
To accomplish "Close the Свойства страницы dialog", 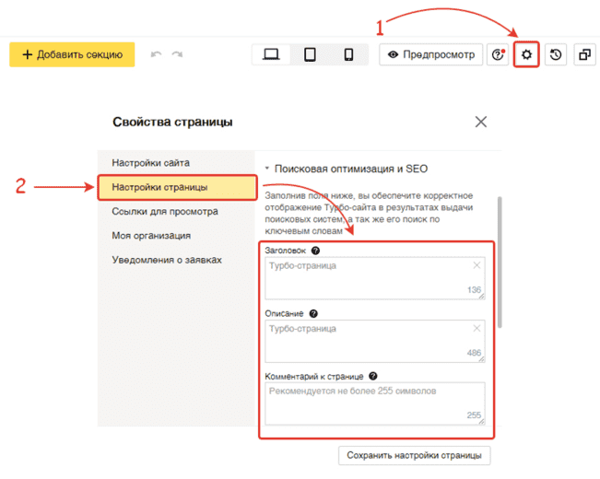I will click(481, 122).
